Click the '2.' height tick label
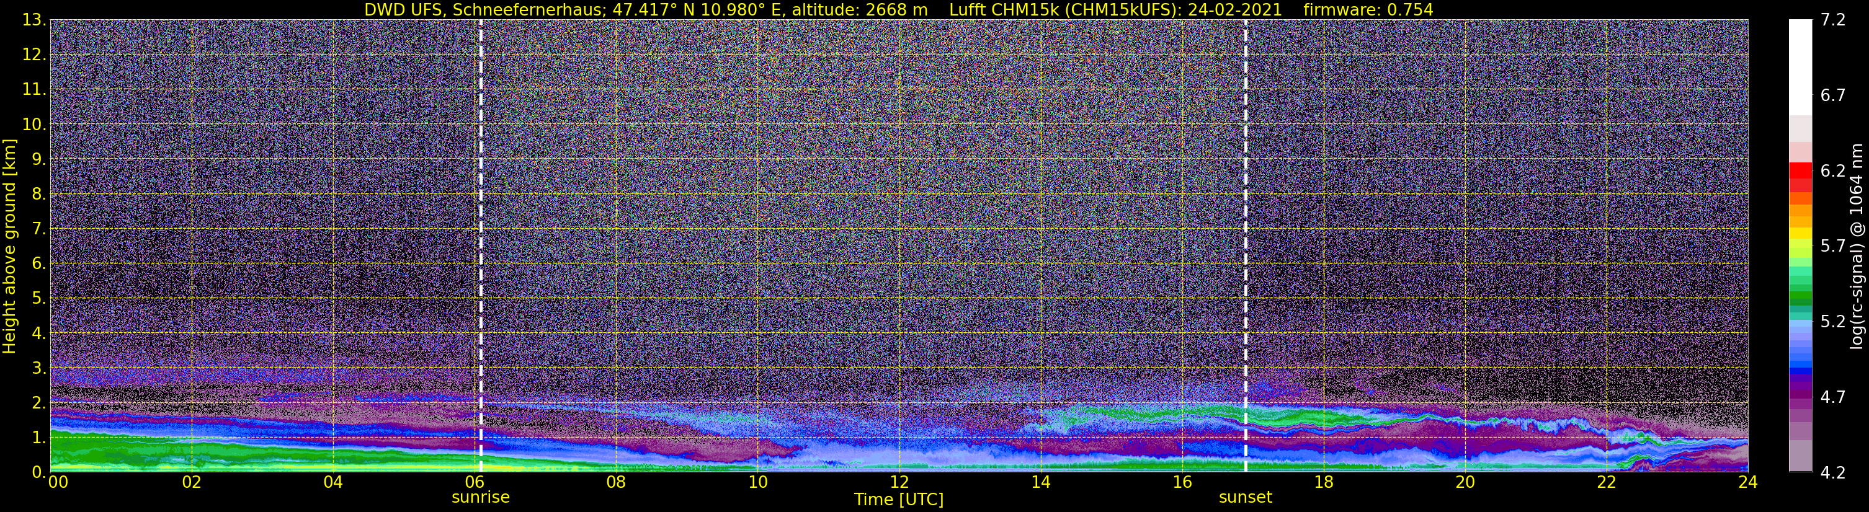Viewport: 1869px width, 512px height. (38, 402)
